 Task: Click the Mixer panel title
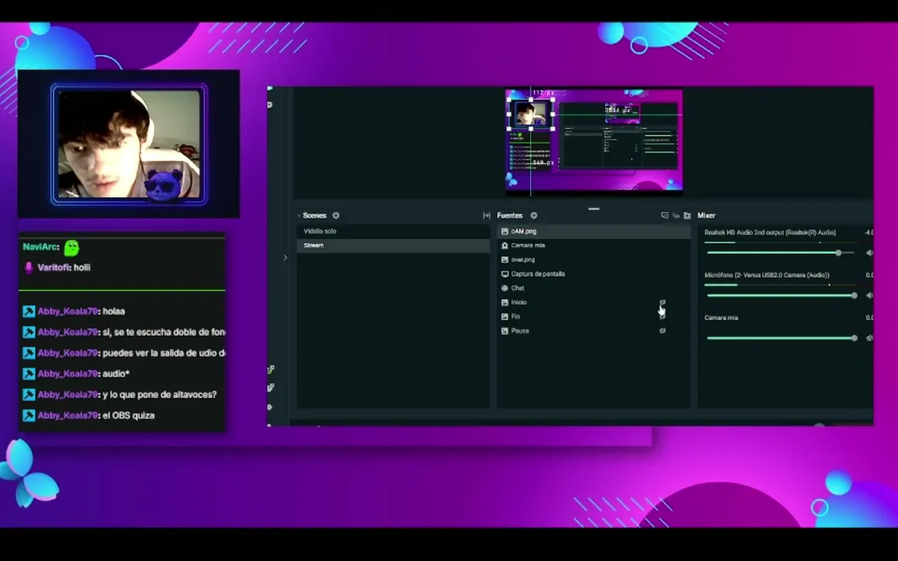(x=706, y=215)
